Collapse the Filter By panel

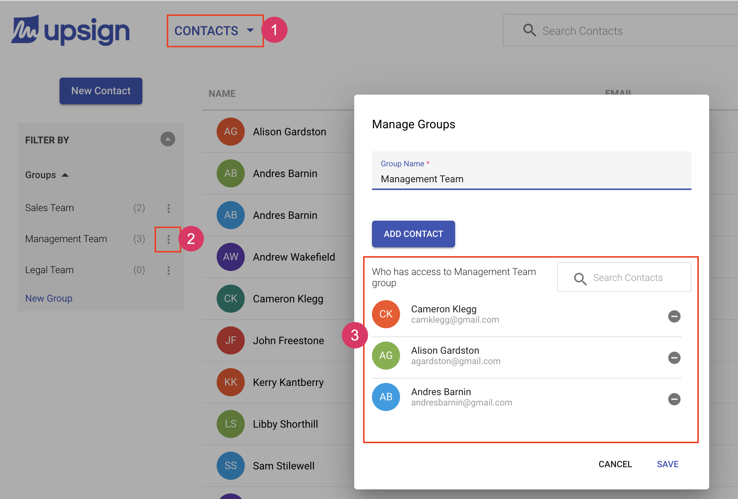[x=167, y=139]
